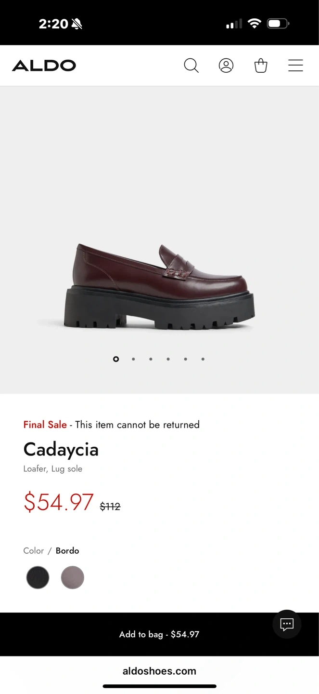Open the shopping bag icon
This screenshot has width=319, height=694.
pos(261,66)
